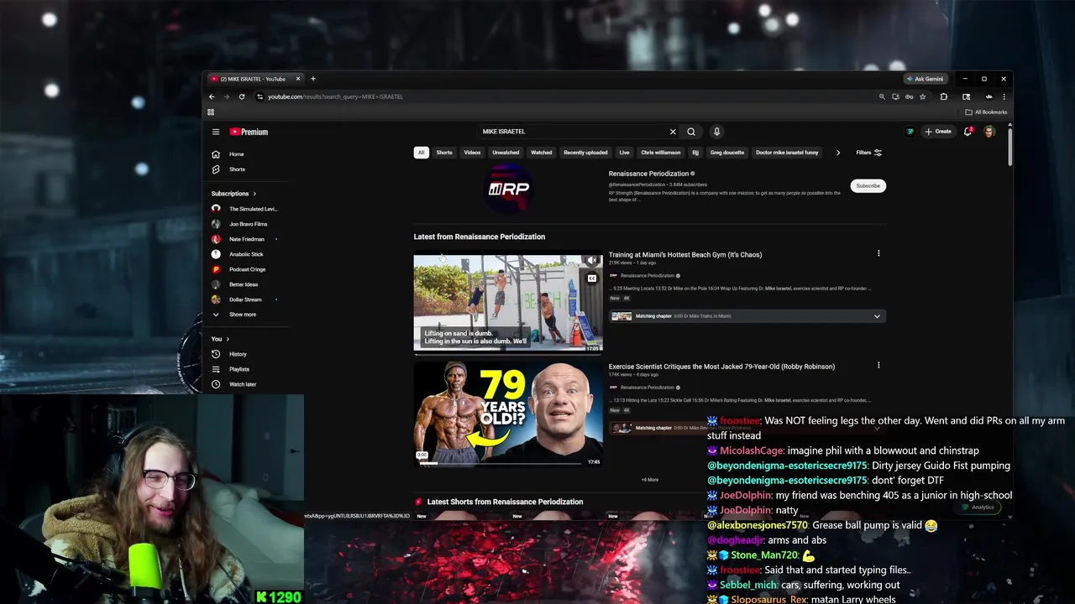This screenshot has height=604, width=1075.
Task: Open the browser extensions puzzle icon
Action: click(x=944, y=96)
